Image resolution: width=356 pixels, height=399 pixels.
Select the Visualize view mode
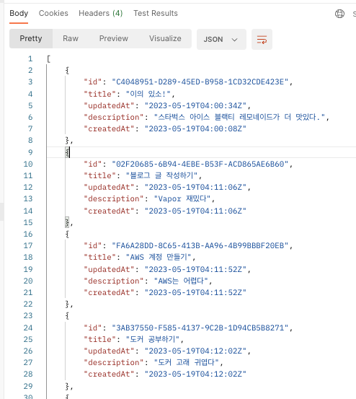tap(165, 38)
